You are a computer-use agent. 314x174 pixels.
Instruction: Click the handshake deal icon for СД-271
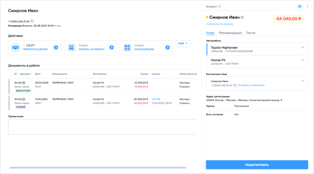[x=15, y=48]
